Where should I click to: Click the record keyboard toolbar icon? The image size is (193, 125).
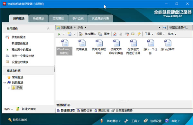point(127,34)
